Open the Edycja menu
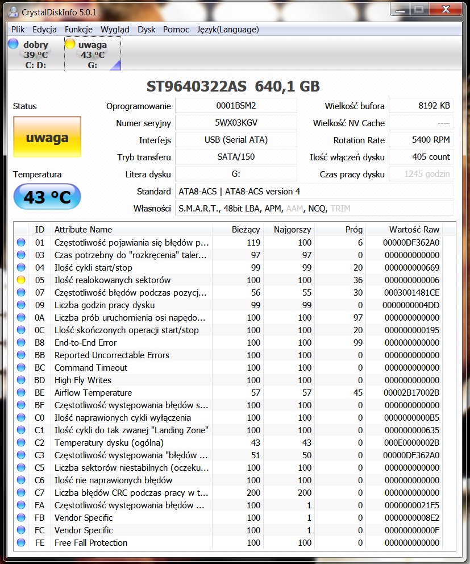The width and height of the screenshot is (470, 564). click(44, 30)
